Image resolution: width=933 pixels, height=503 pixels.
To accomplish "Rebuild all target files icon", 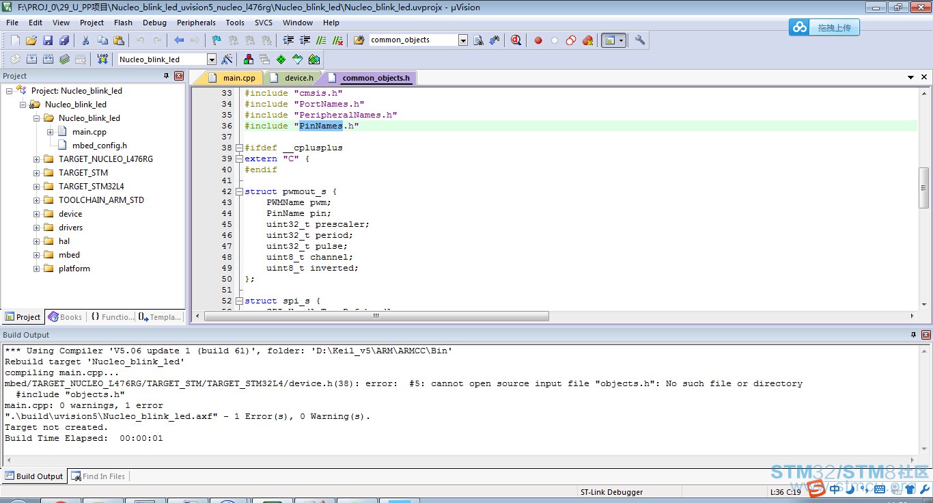I will click(x=48, y=59).
